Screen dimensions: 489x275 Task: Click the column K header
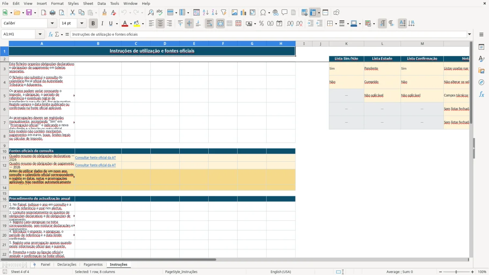[346, 44]
